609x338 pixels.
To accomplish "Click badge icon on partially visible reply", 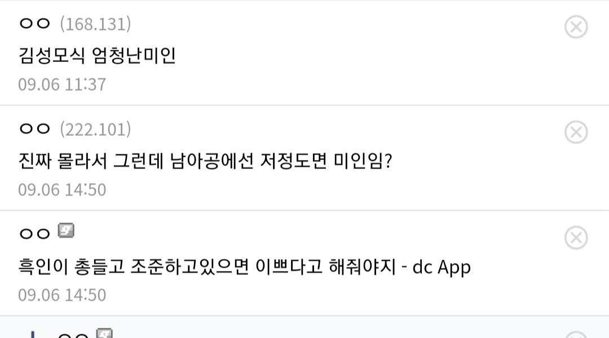I will 104,333.
